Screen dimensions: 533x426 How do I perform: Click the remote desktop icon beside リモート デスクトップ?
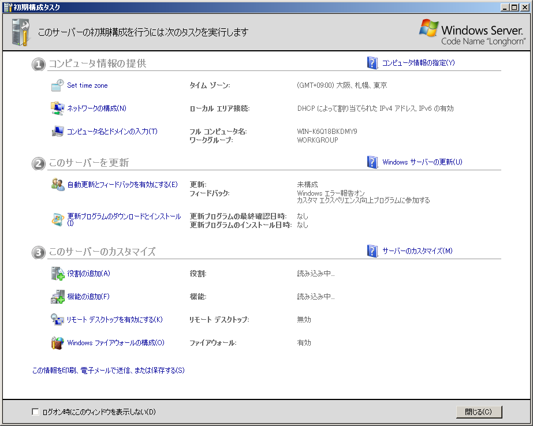[x=57, y=320]
